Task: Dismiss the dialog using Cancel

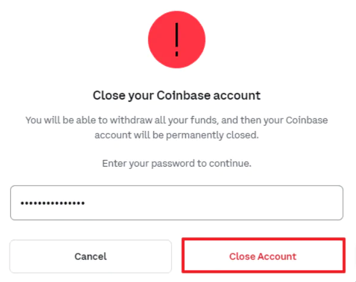Action: (x=90, y=256)
